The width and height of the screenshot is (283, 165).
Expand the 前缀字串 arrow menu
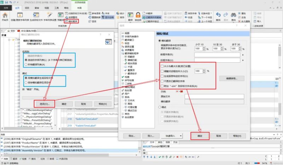pos(243,55)
